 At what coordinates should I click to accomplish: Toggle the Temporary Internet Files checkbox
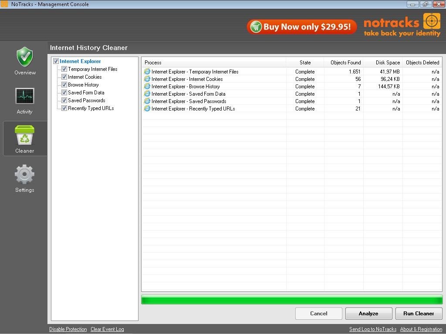(64, 69)
